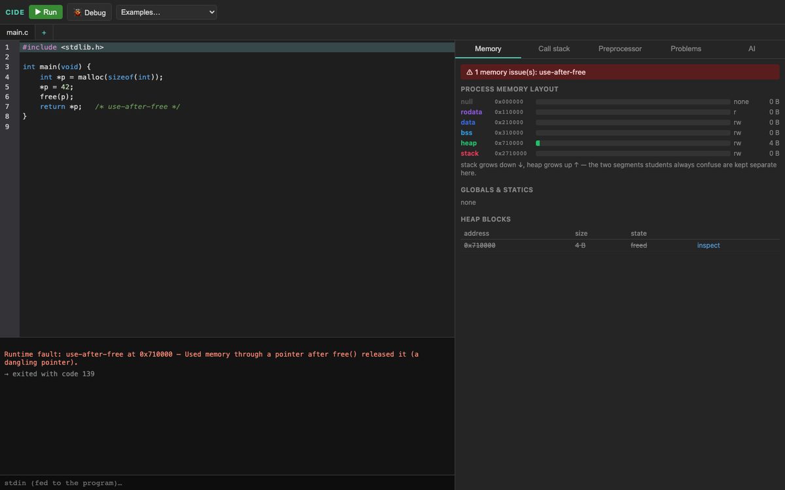The image size is (785, 490).
Task: Select the bss segment label
Action: pos(466,133)
